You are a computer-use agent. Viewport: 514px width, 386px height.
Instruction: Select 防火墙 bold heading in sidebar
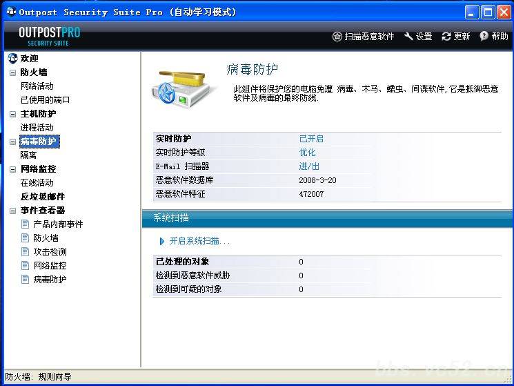(x=34, y=72)
